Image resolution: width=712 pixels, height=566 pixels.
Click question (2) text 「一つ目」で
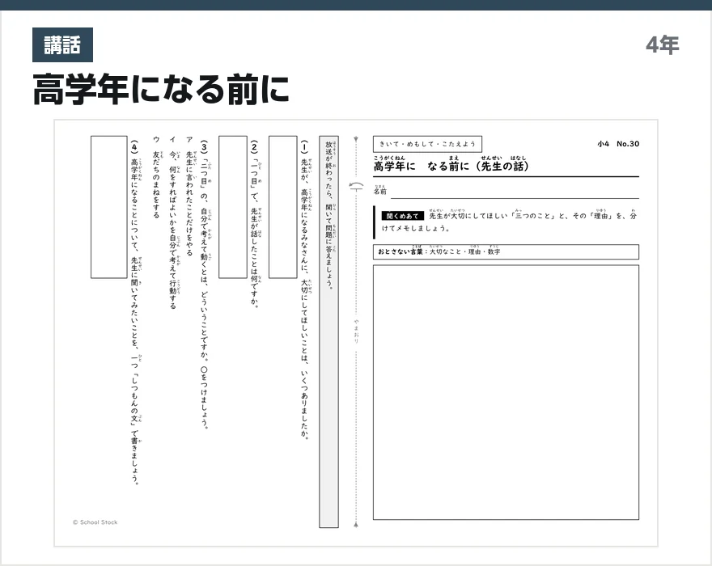254,225
